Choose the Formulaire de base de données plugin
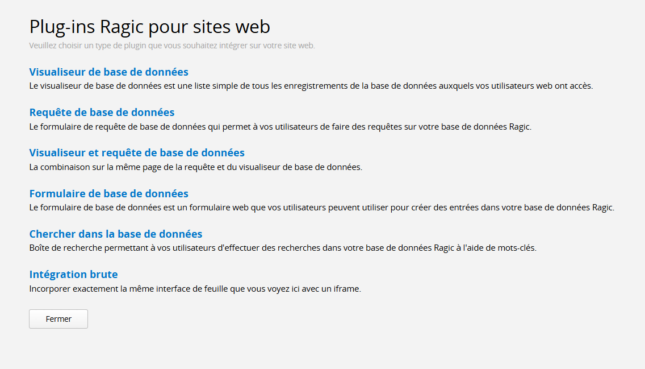Image resolution: width=645 pixels, height=369 pixels. [108, 193]
